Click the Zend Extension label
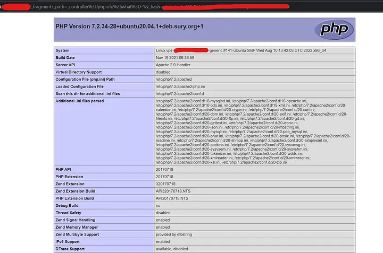Image resolution: width=383 pixels, height=253 pixels. 70,184
